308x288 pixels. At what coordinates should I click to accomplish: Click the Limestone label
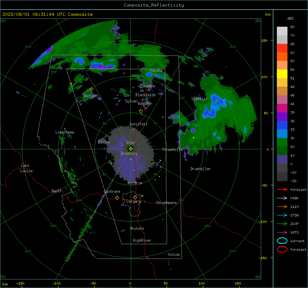[65, 132]
